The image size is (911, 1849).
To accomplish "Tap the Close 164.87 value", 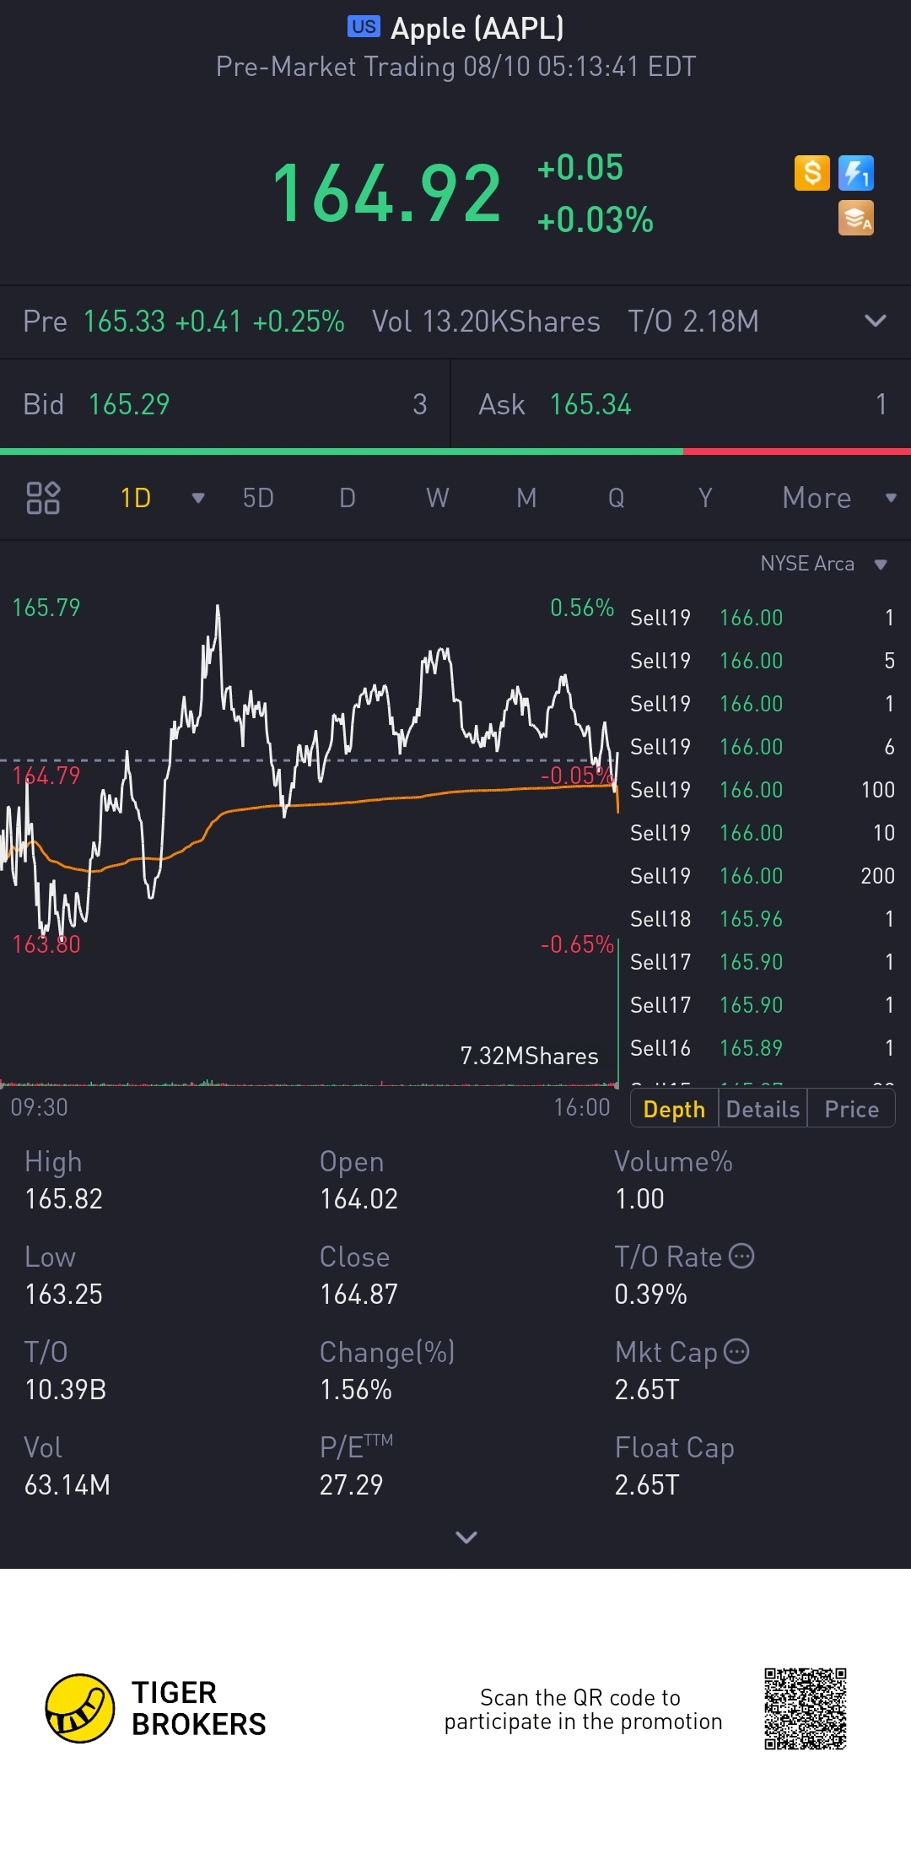I will point(358,1294).
